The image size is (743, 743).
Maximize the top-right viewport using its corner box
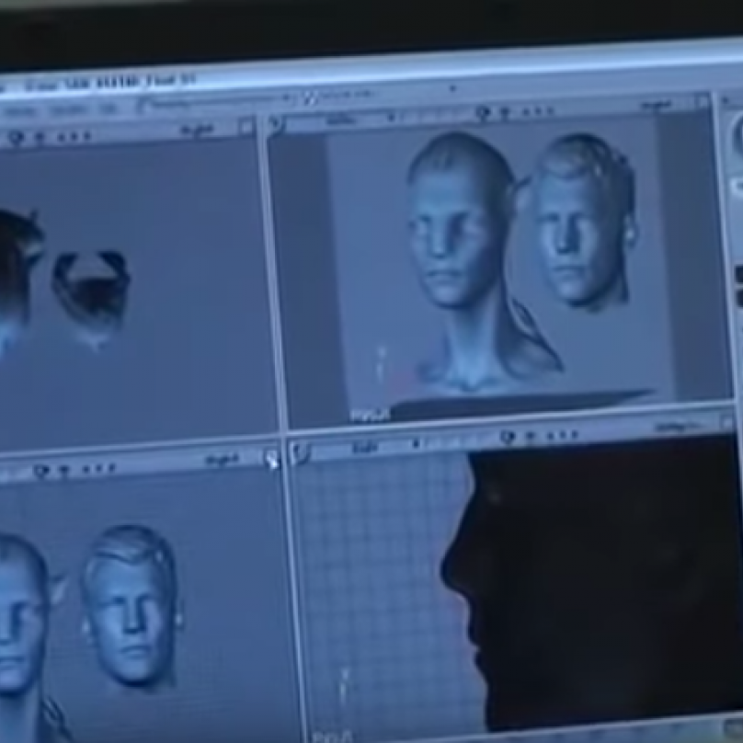(703, 101)
